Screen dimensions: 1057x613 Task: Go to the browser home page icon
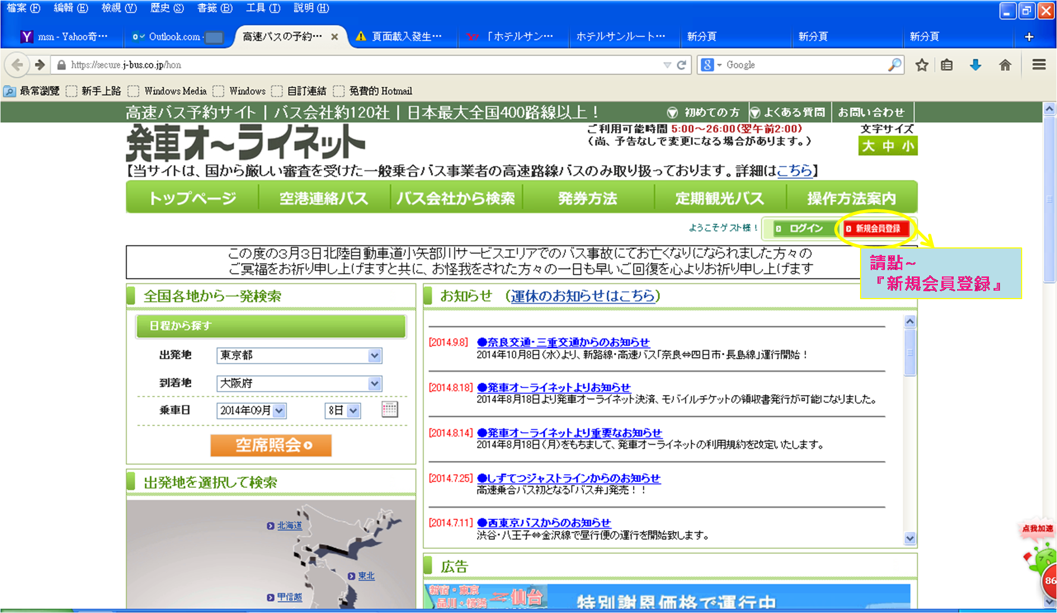point(1005,65)
